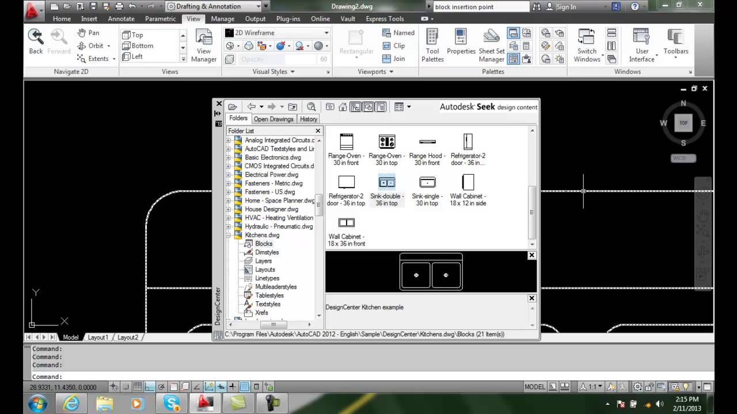Open the Insert ribbon tab
Image resolution: width=737 pixels, height=414 pixels.
point(89,19)
